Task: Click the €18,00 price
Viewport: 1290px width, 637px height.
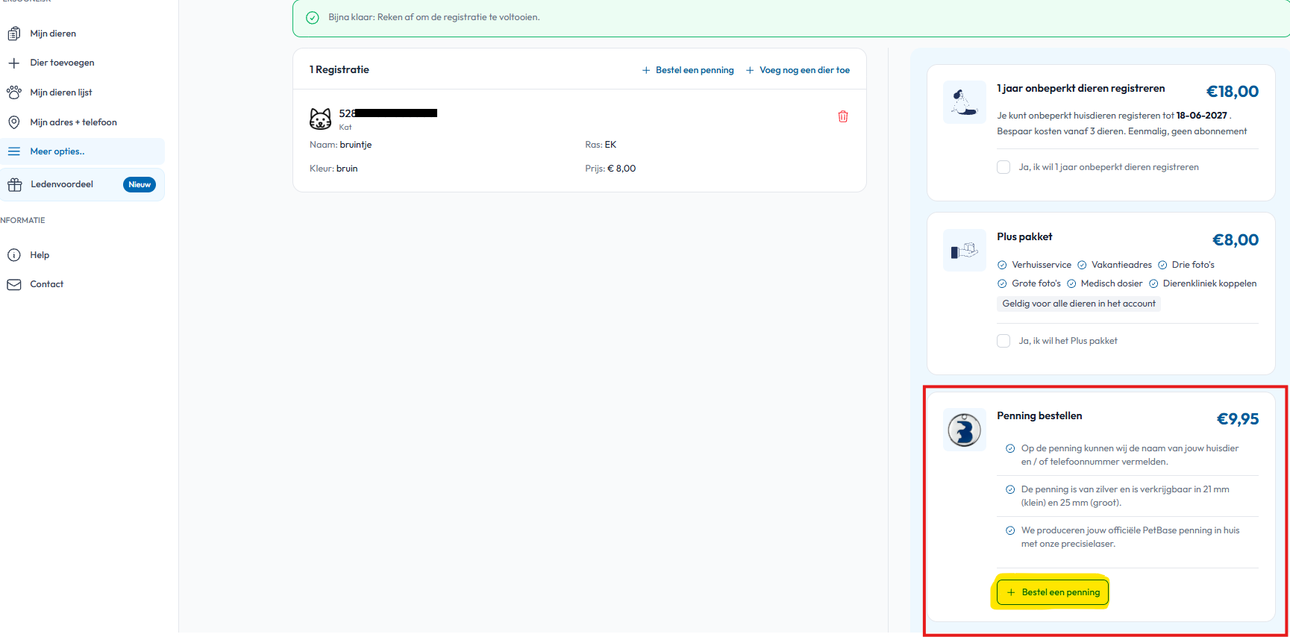Action: point(1233,92)
